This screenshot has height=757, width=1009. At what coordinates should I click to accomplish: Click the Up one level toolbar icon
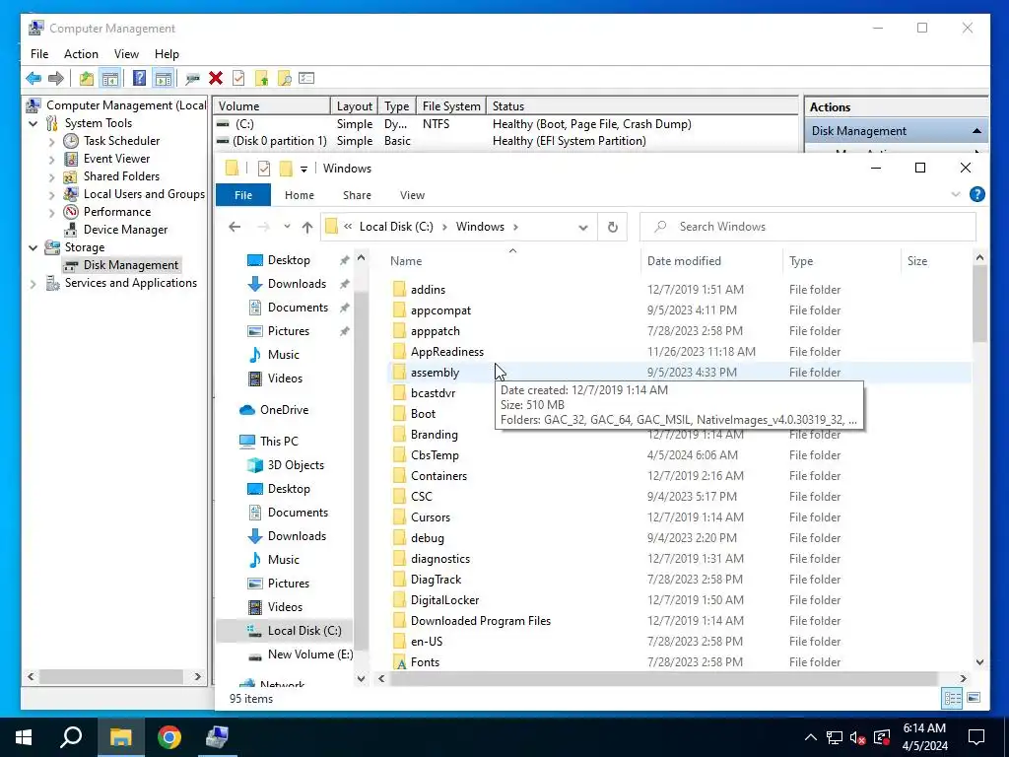pyautogui.click(x=87, y=79)
